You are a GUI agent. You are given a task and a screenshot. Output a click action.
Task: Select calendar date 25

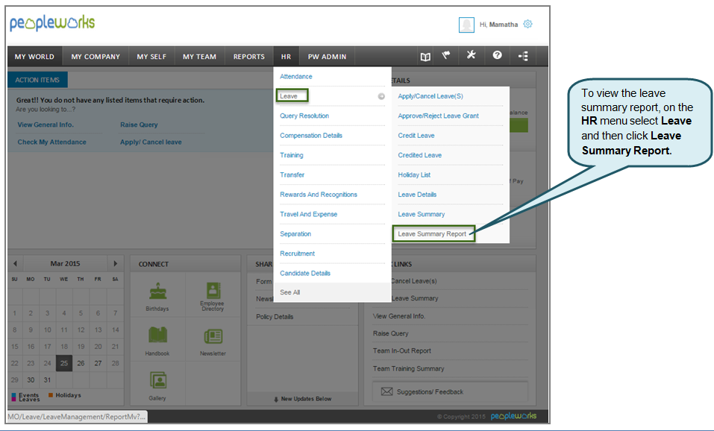point(64,363)
